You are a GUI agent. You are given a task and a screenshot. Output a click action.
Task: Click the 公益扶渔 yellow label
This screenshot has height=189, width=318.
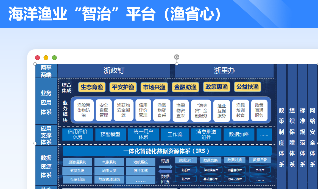point(247,87)
